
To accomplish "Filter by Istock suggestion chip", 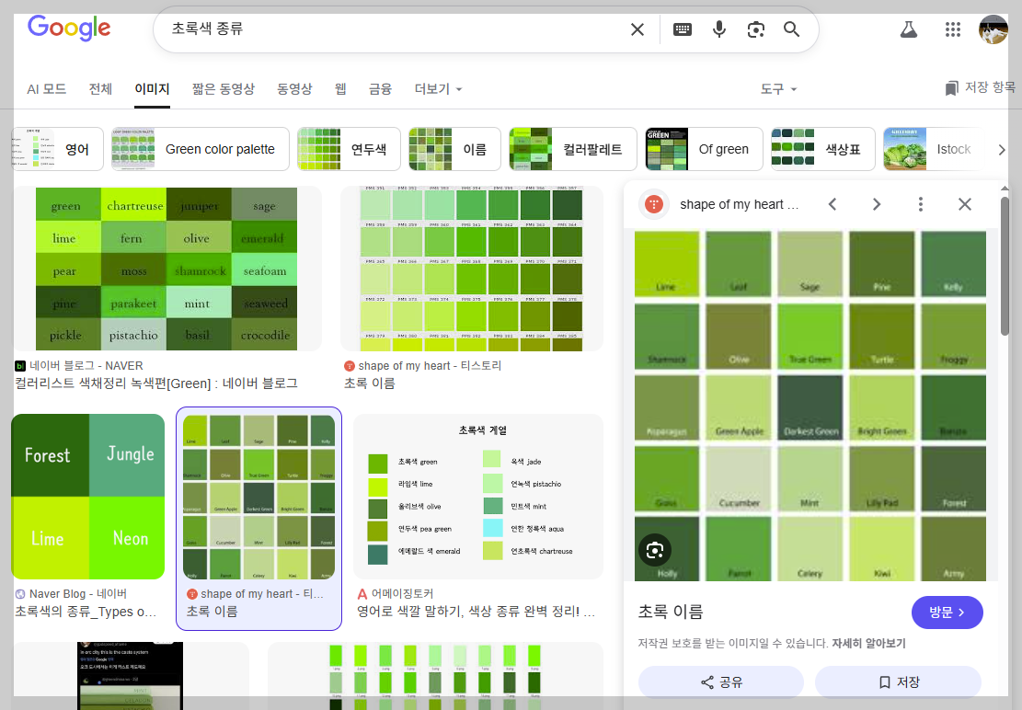I will (934, 149).
